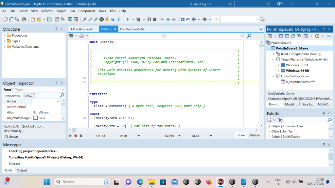Collapse the interface code section
Screen dimensions: 335x188
pos(88,94)
